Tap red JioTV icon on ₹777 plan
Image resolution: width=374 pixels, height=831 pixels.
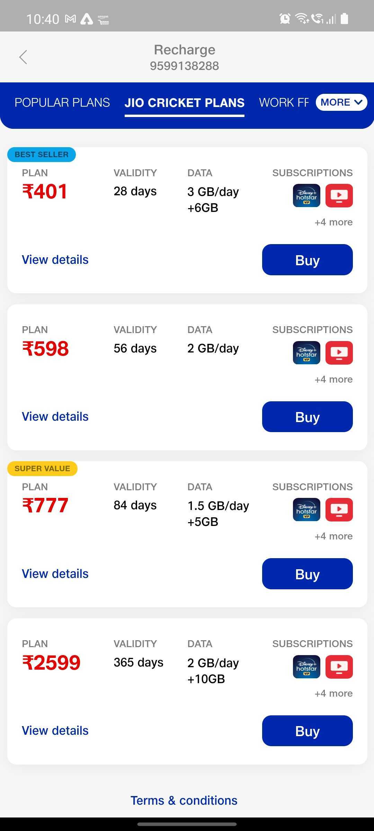point(339,510)
